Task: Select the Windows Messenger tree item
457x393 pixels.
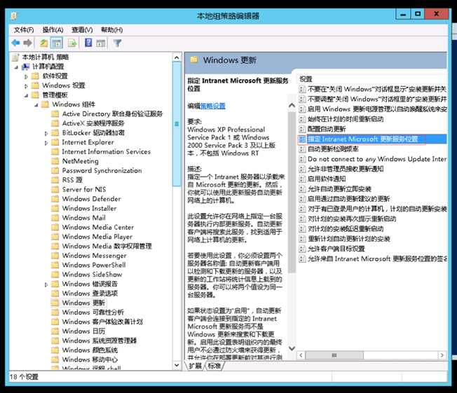Action: pos(94,256)
